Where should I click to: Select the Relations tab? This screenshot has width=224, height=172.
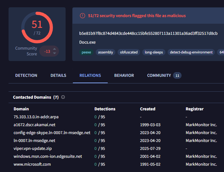pyautogui.click(x=90, y=76)
